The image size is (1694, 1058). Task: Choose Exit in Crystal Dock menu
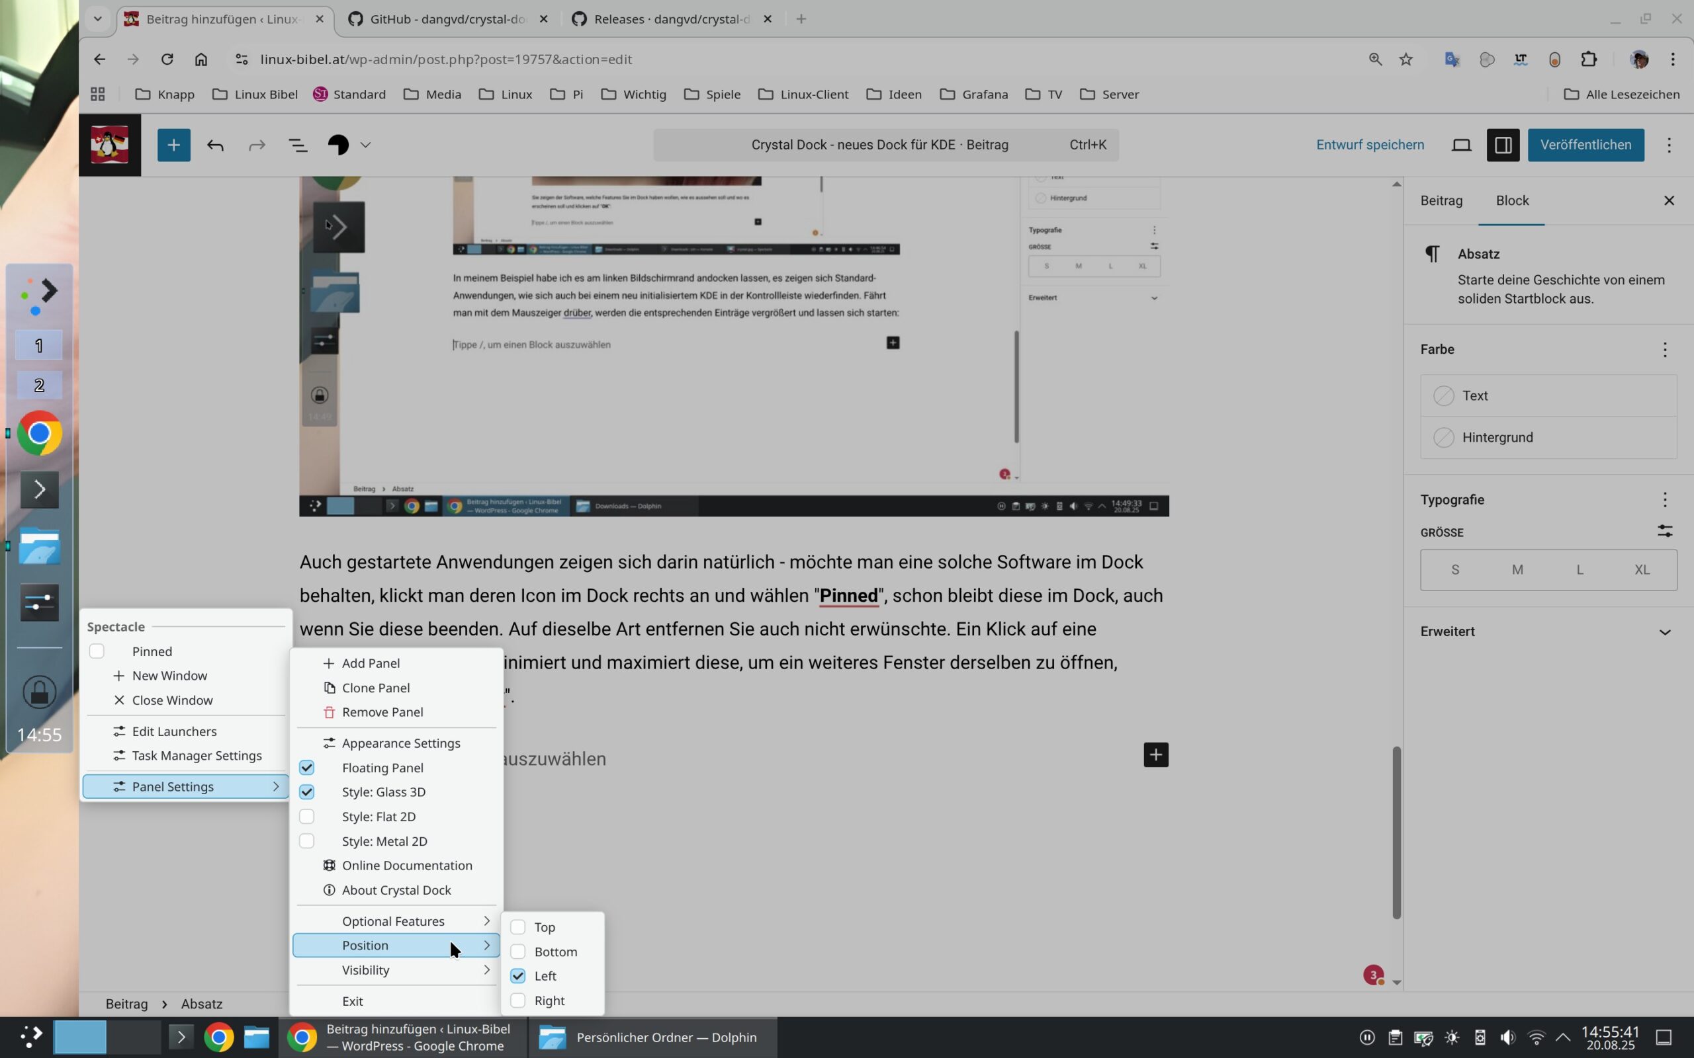pos(396,1001)
